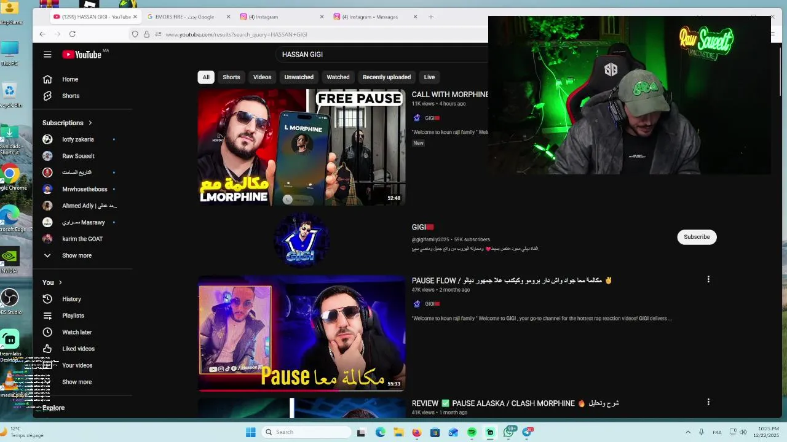Expand Subscriptions section chevron
This screenshot has height=442, width=787.
(90, 123)
